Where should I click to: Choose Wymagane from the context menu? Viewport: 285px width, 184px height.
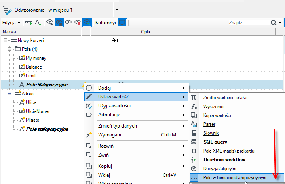coord(137,135)
